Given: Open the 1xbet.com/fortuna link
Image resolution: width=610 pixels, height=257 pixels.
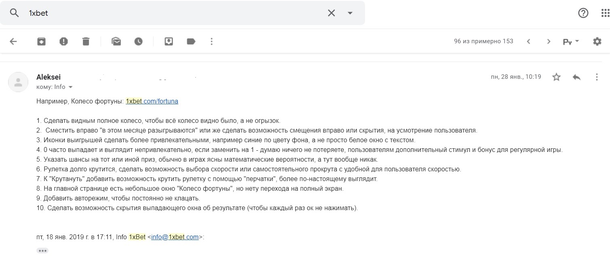Looking at the screenshot, I should coord(152,101).
